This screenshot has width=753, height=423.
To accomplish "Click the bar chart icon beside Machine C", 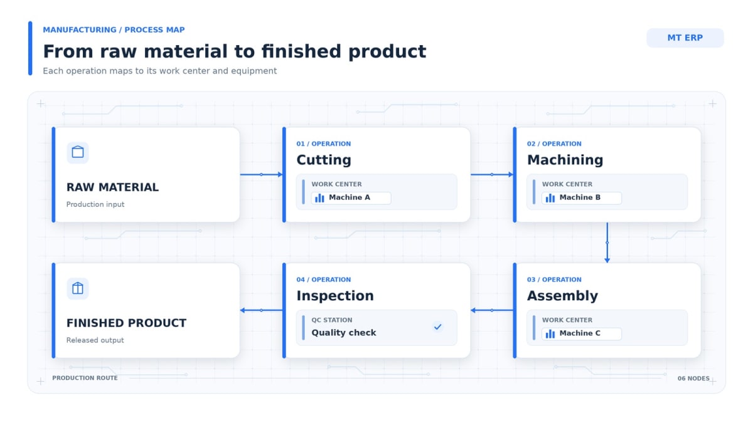I will pos(550,333).
